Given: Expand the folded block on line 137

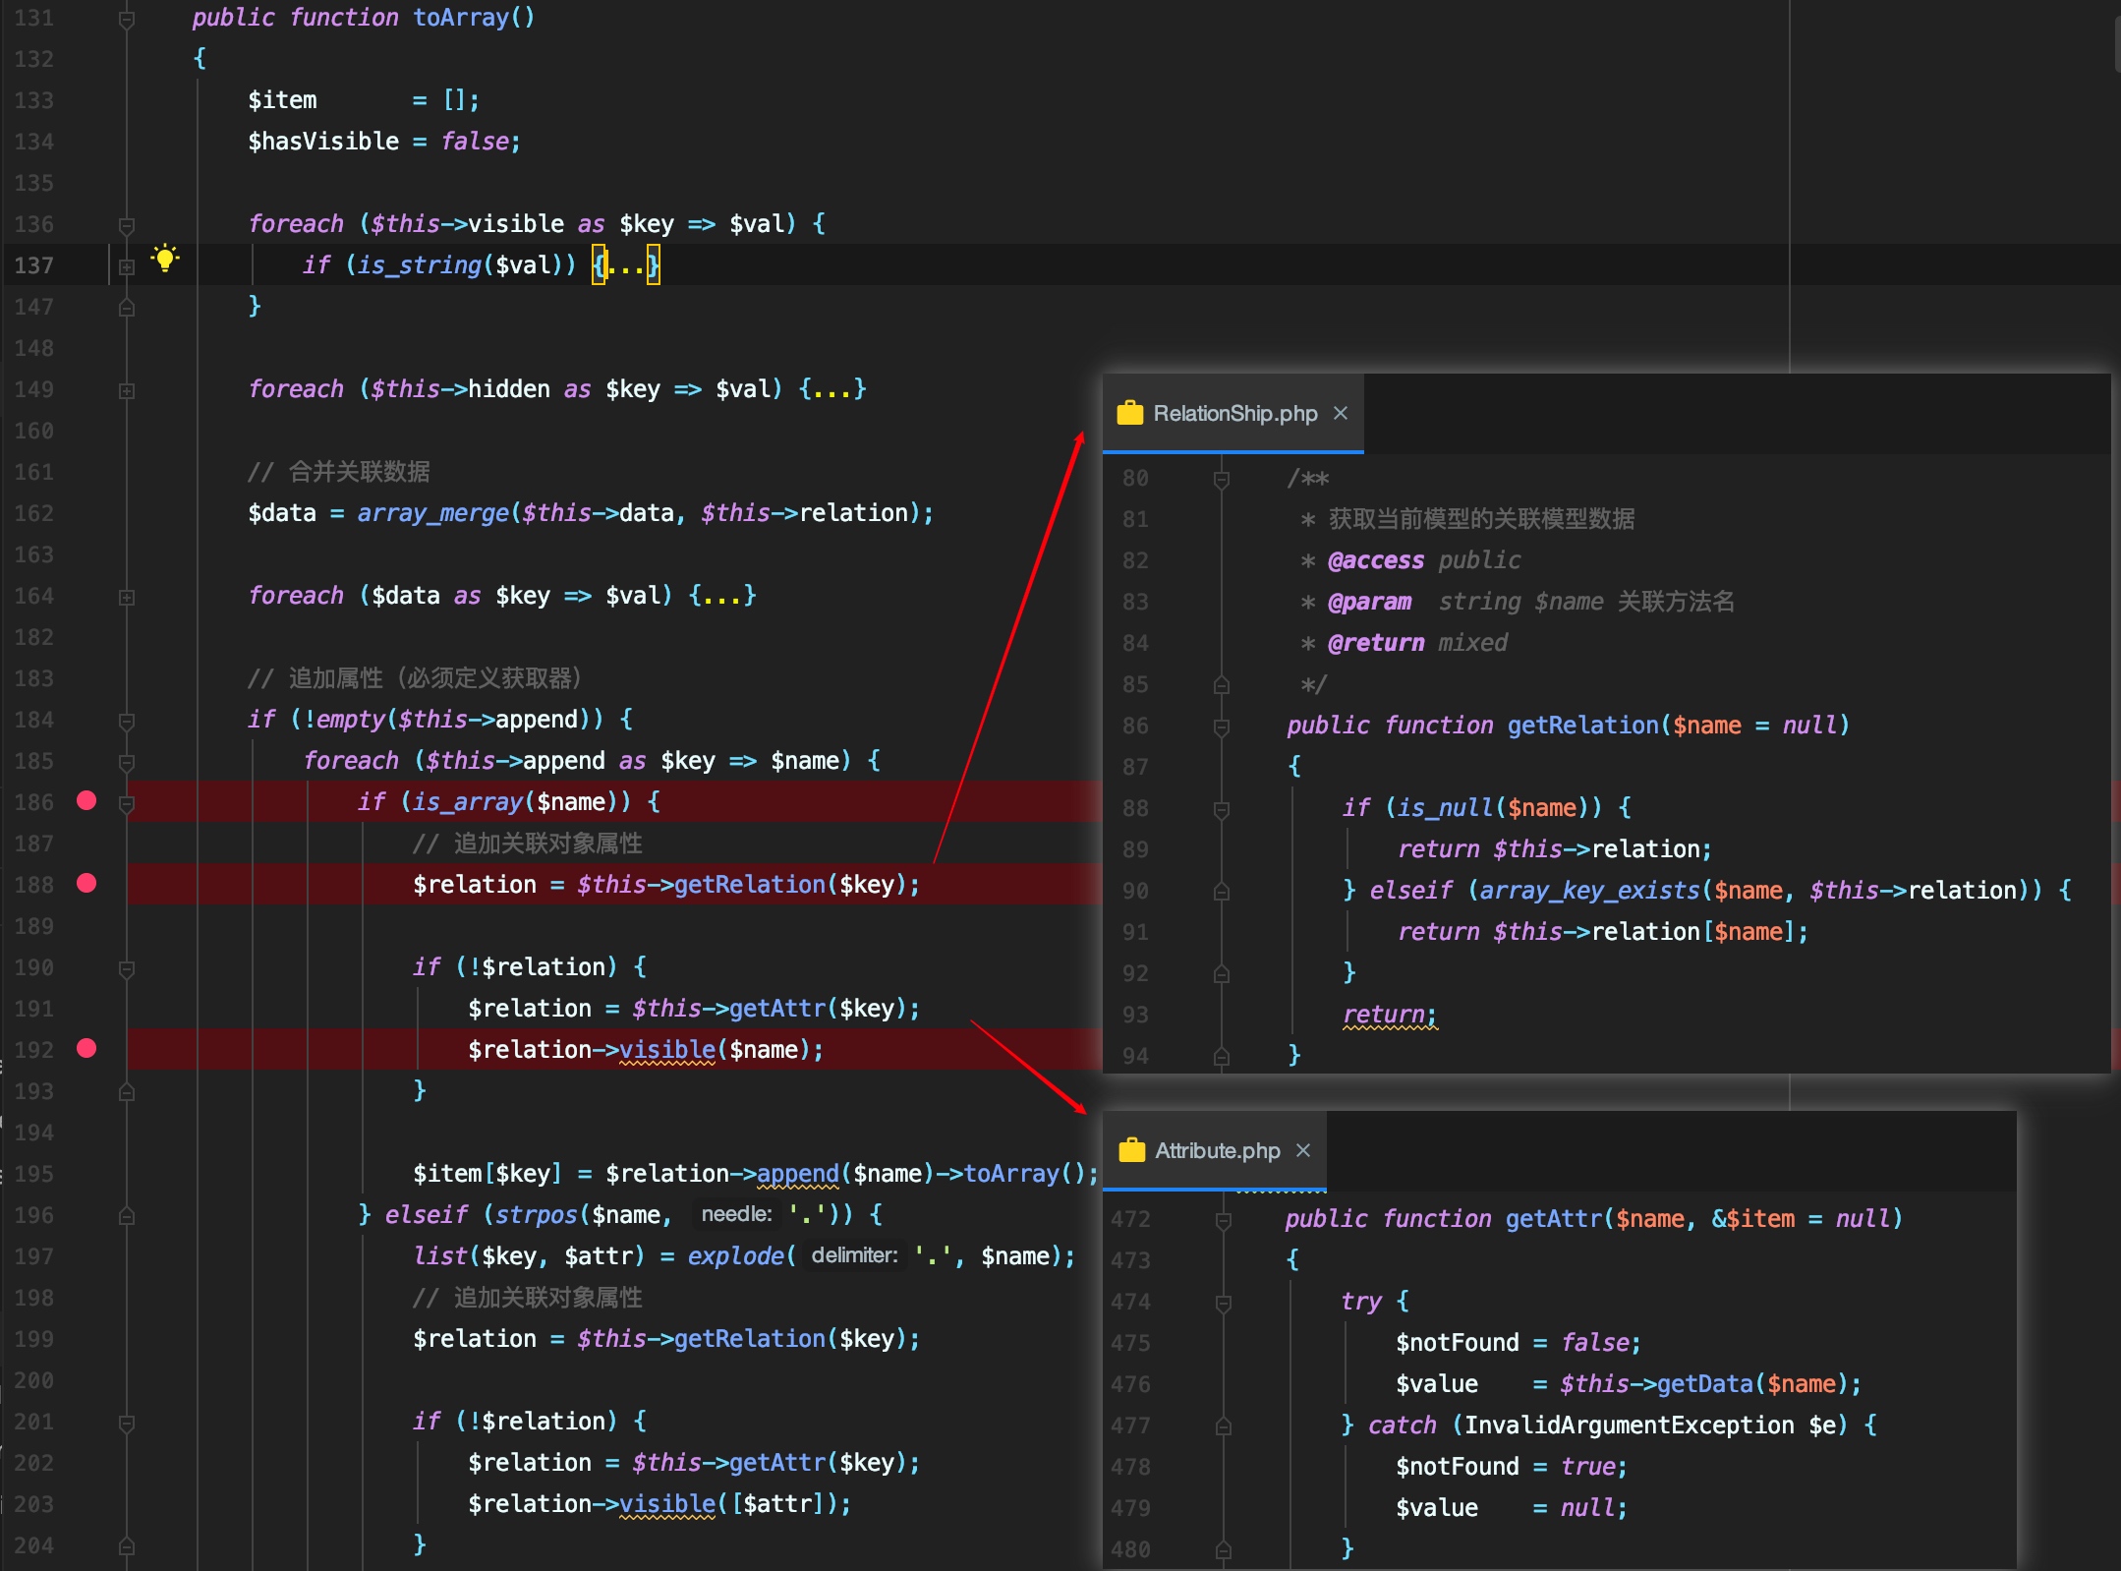Looking at the screenshot, I should point(127,266).
